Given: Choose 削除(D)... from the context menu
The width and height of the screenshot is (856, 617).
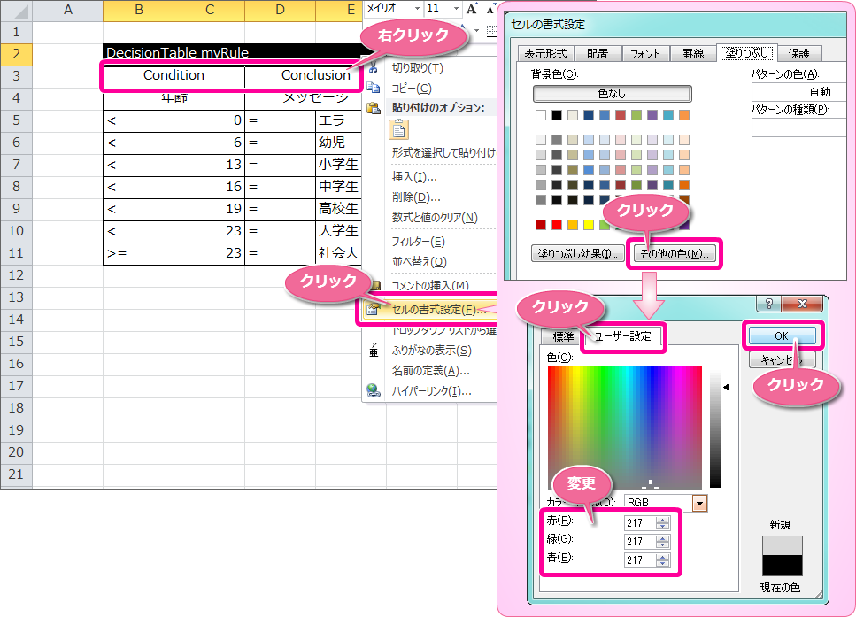Looking at the screenshot, I should 416,197.
